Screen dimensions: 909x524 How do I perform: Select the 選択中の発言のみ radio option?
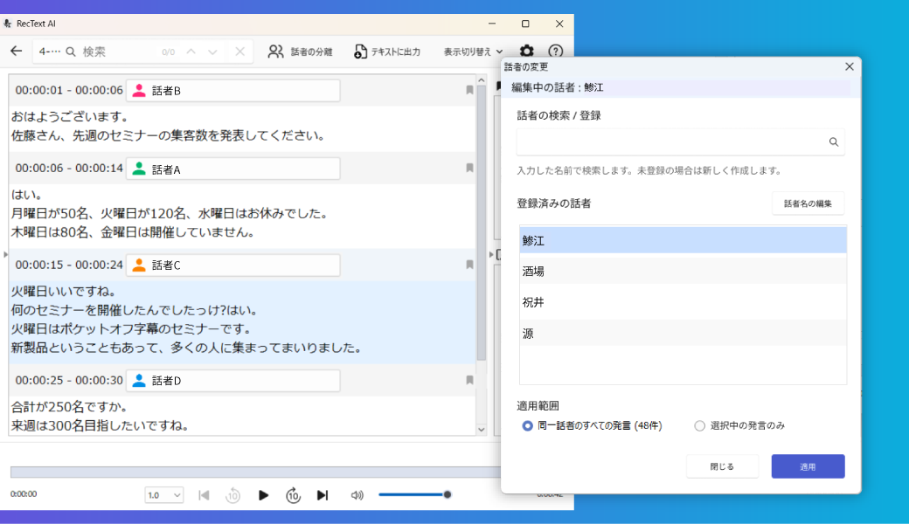click(699, 424)
